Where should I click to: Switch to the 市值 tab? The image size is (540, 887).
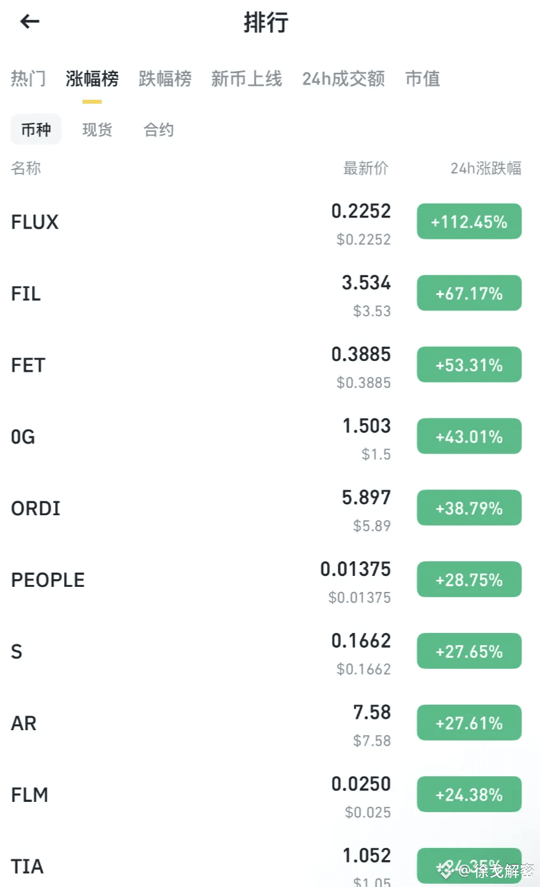click(x=423, y=79)
